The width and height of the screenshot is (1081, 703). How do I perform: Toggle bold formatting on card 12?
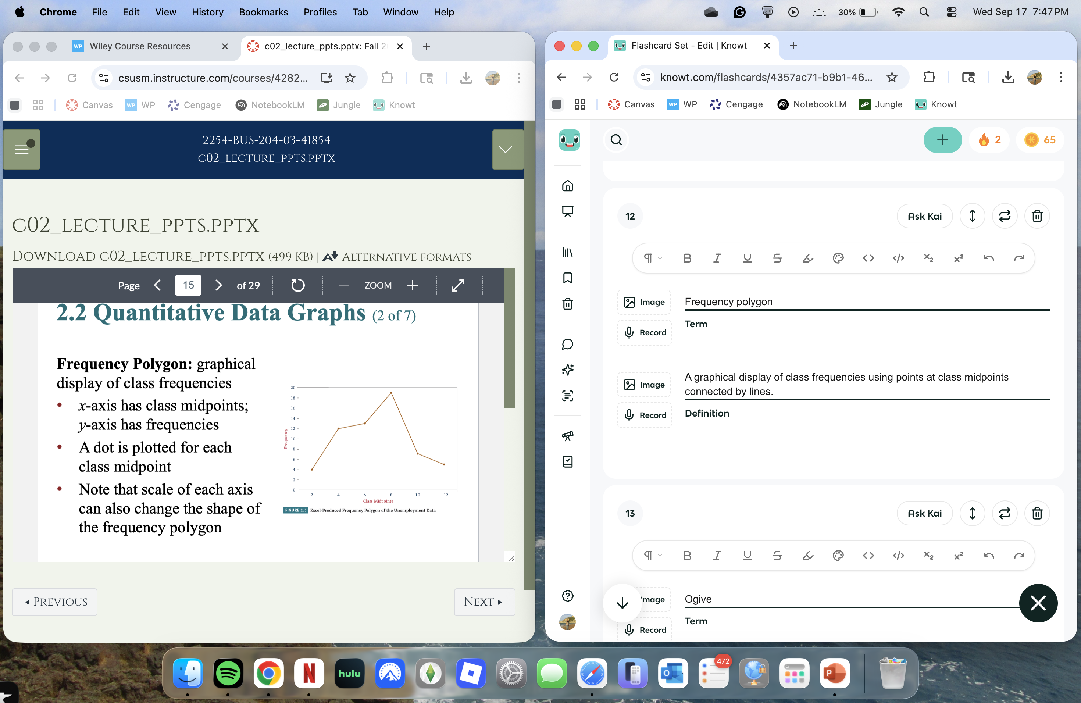click(687, 258)
